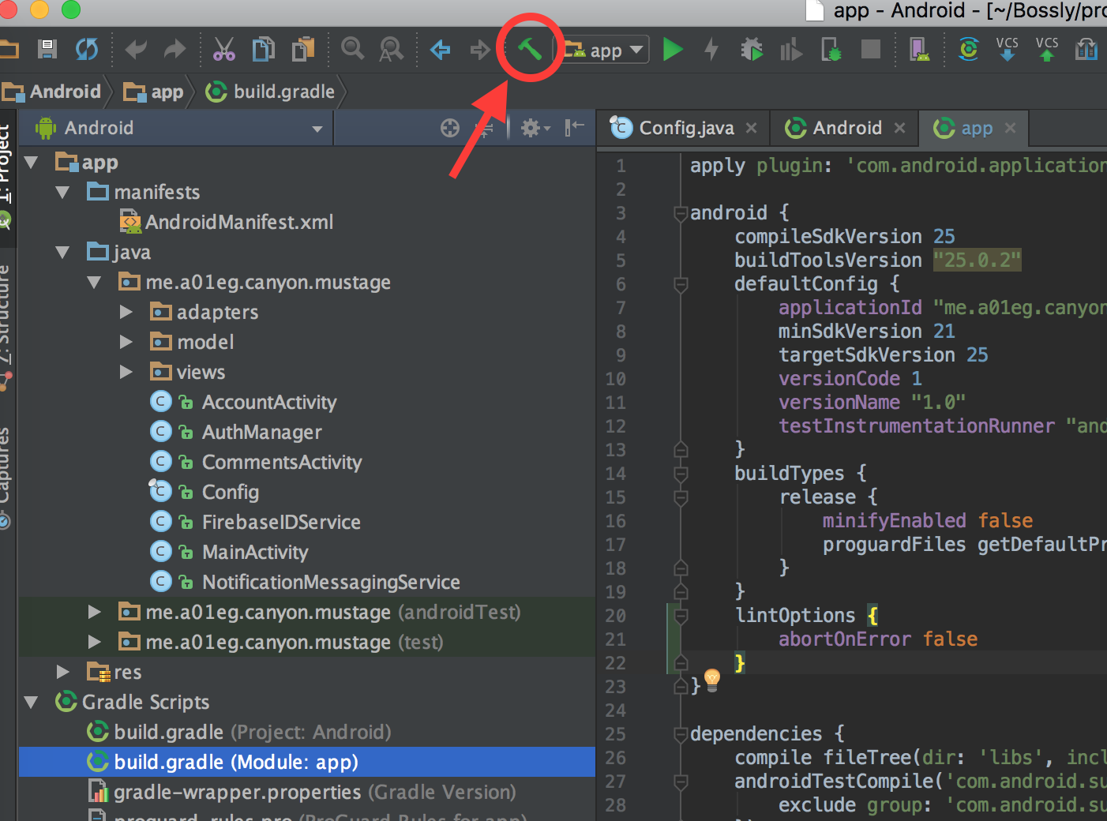The height and width of the screenshot is (821, 1107).
Task: Click Attach Debugger to Android Process icon
Action: [x=831, y=50]
